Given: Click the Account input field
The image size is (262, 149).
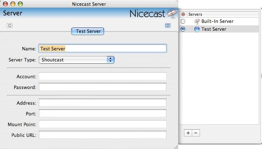Looking at the screenshot, I should (103, 76).
